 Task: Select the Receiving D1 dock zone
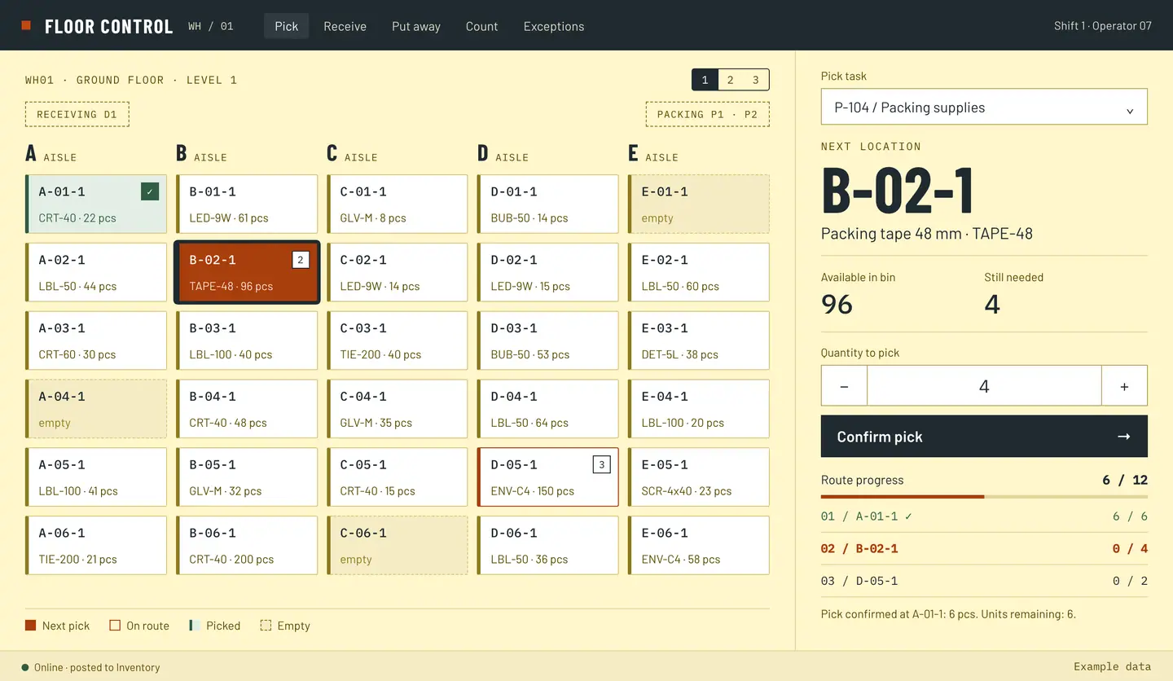tap(77, 114)
